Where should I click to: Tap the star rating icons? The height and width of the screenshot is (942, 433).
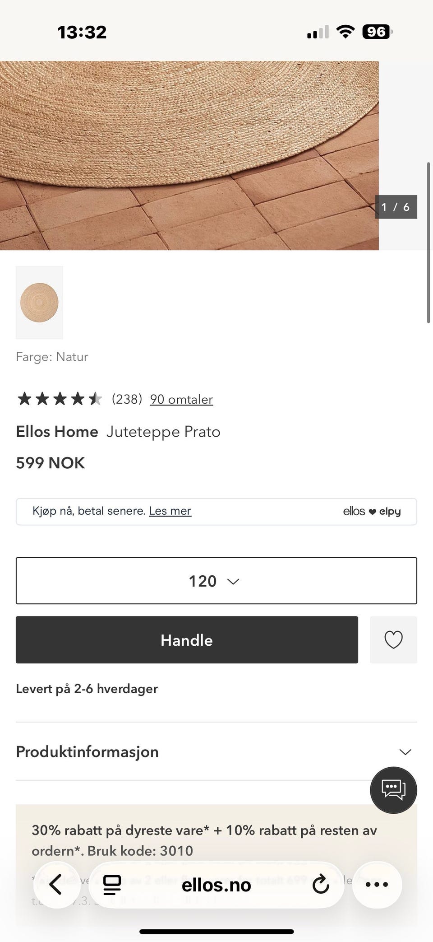tap(59, 399)
